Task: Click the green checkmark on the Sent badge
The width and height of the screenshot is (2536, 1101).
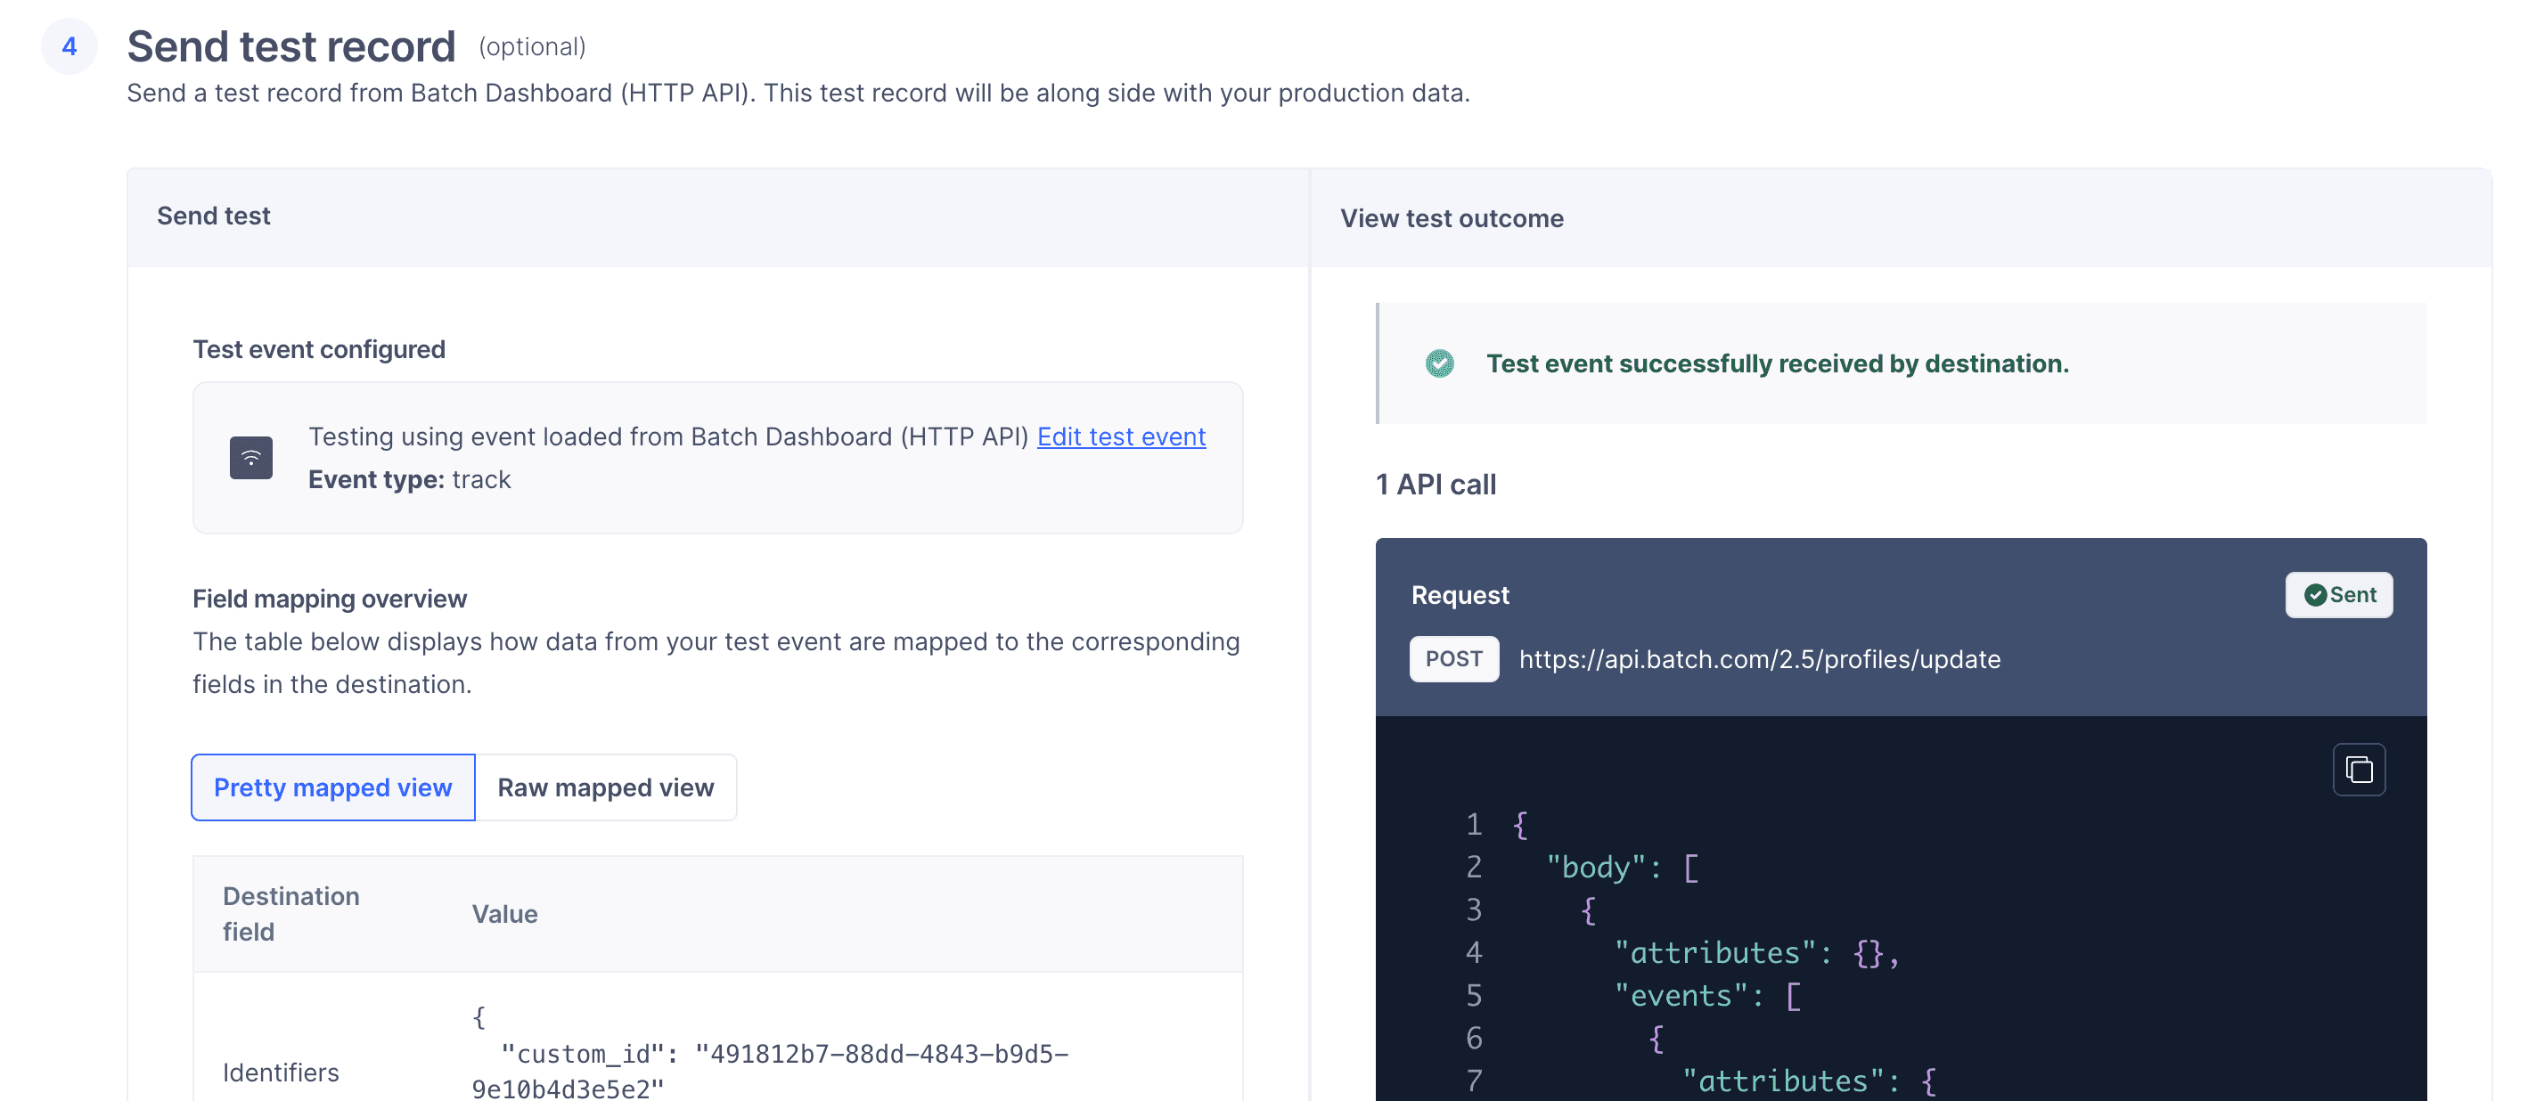Action: click(x=2316, y=594)
